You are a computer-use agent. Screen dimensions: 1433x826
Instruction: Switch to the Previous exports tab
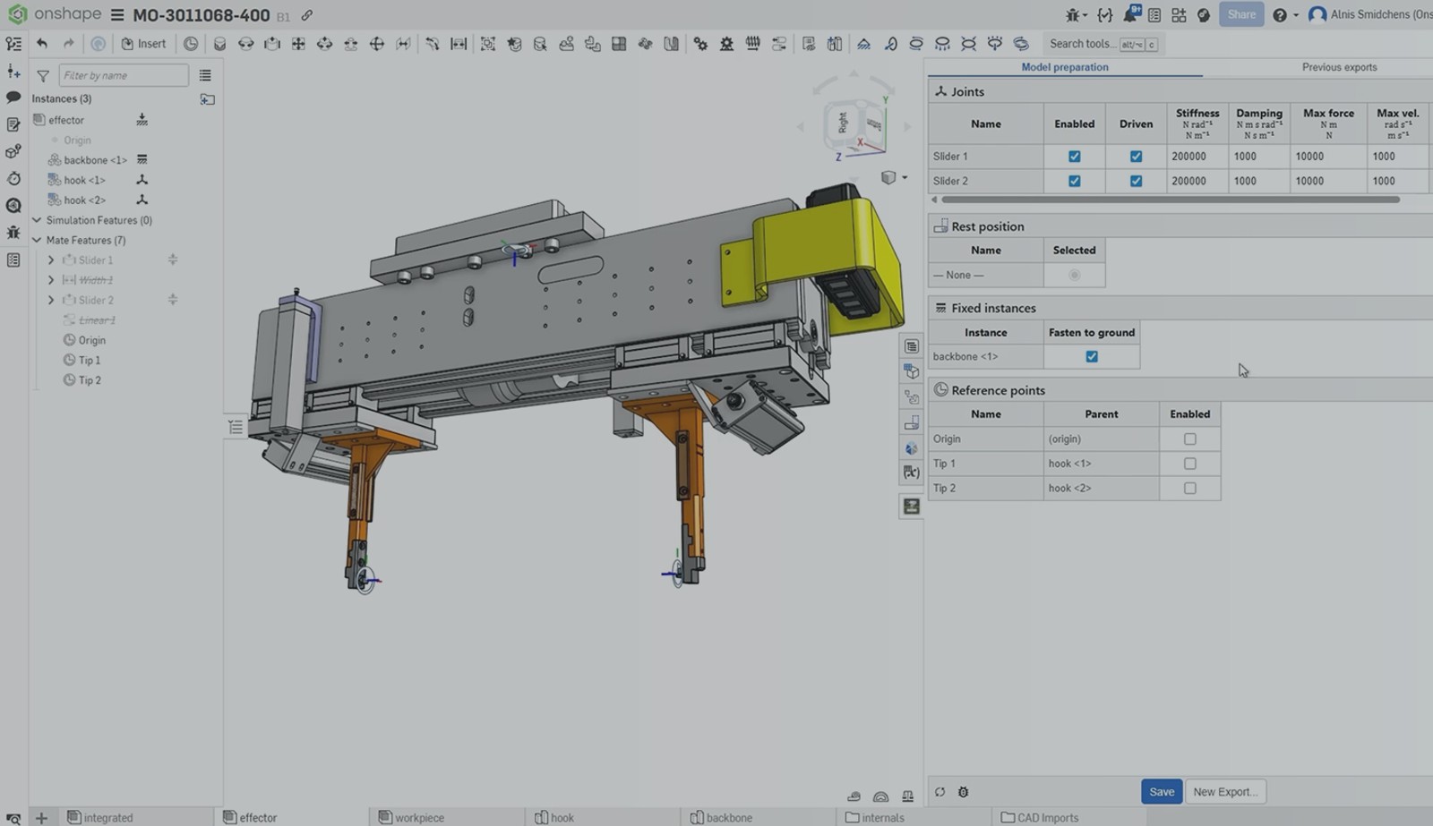1339,67
